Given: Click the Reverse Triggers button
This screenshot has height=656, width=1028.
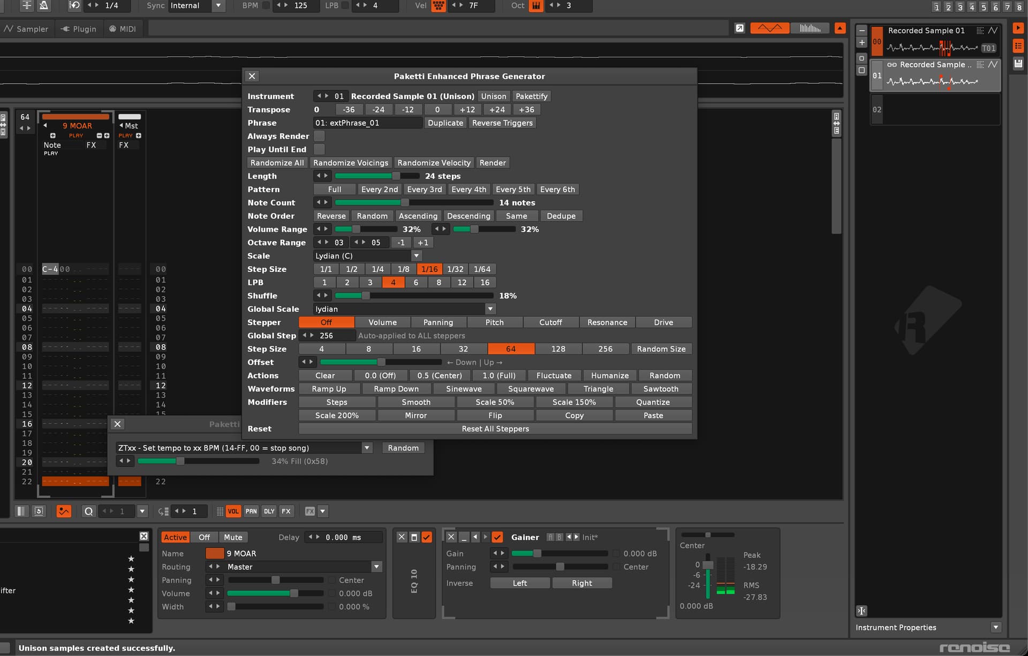Looking at the screenshot, I should (502, 123).
